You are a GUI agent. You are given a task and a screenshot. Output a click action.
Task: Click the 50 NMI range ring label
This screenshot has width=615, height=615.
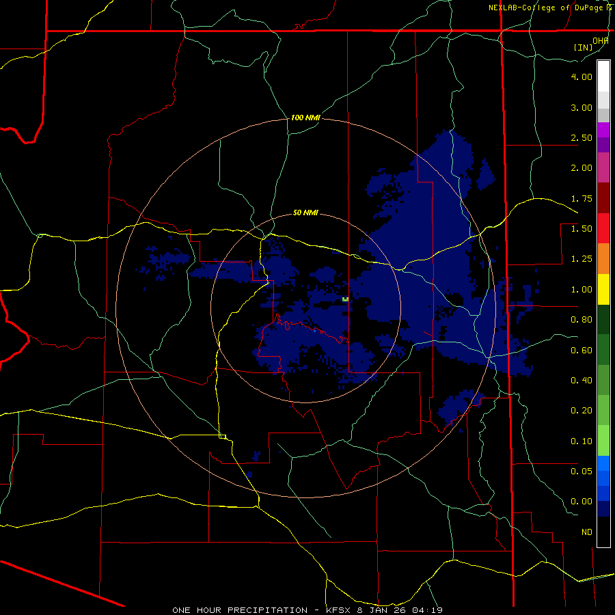tap(305, 213)
